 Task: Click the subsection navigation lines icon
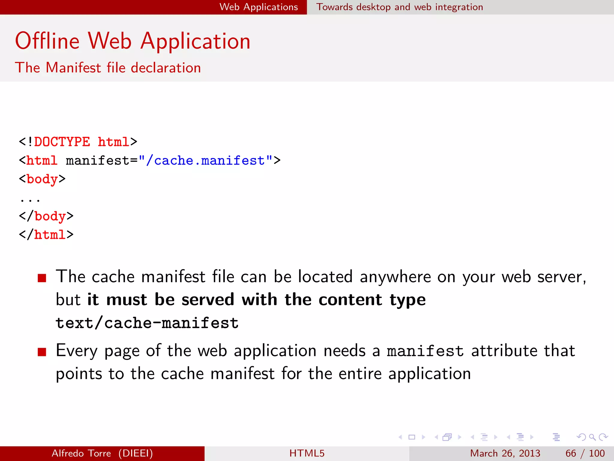point(484,437)
